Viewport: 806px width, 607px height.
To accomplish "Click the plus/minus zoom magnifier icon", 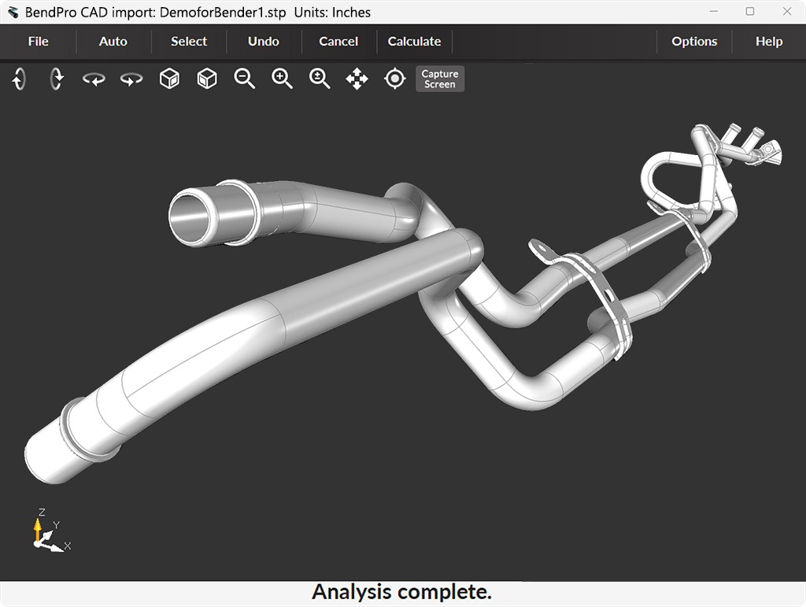I will tap(320, 79).
